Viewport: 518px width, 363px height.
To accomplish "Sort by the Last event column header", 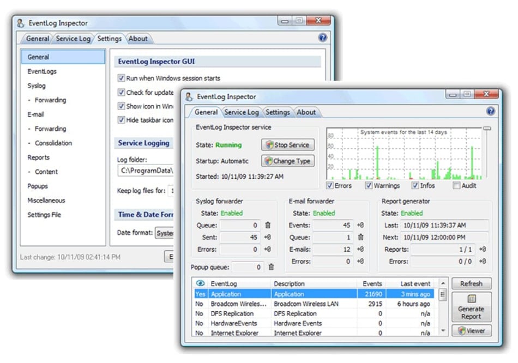I will pyautogui.click(x=411, y=284).
